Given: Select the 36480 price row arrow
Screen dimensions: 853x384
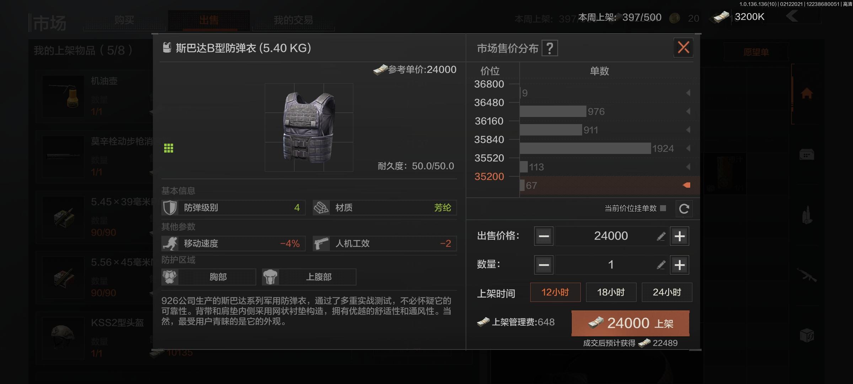Looking at the screenshot, I should pos(688,111).
